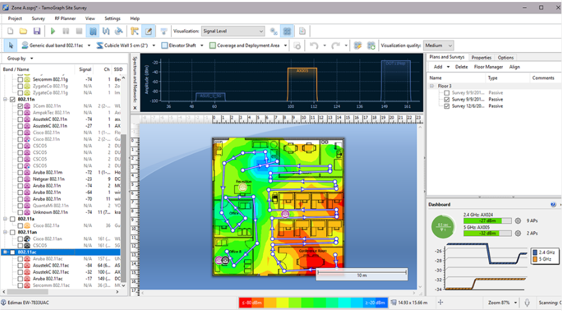Uncheck the 3Com 802.11n checkbox
The width and height of the screenshot is (562, 311).
point(20,106)
